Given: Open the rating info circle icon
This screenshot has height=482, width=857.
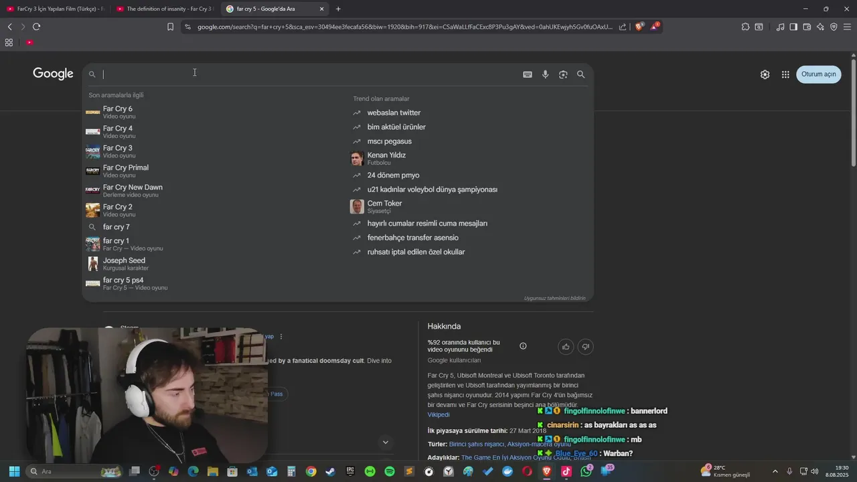Looking at the screenshot, I should 523,346.
